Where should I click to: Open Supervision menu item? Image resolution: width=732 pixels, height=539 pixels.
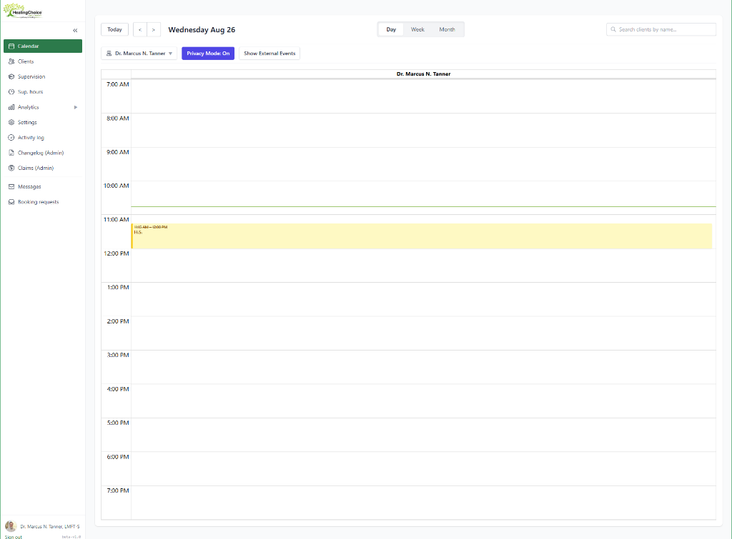click(x=43, y=76)
